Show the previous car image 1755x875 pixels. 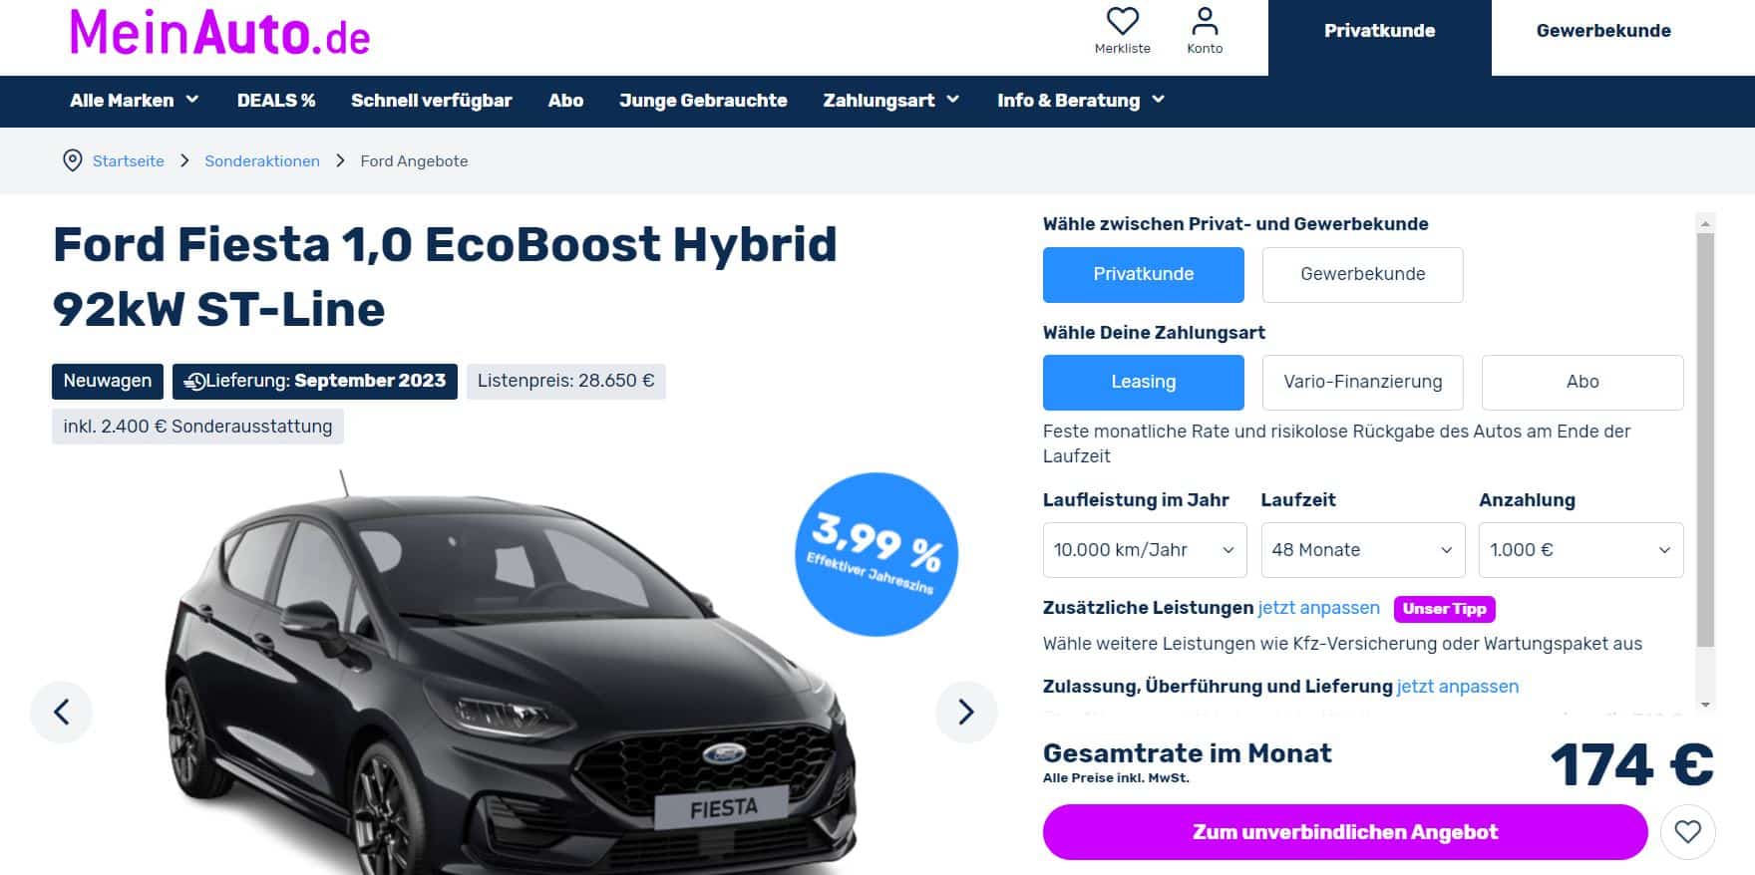tap(62, 712)
